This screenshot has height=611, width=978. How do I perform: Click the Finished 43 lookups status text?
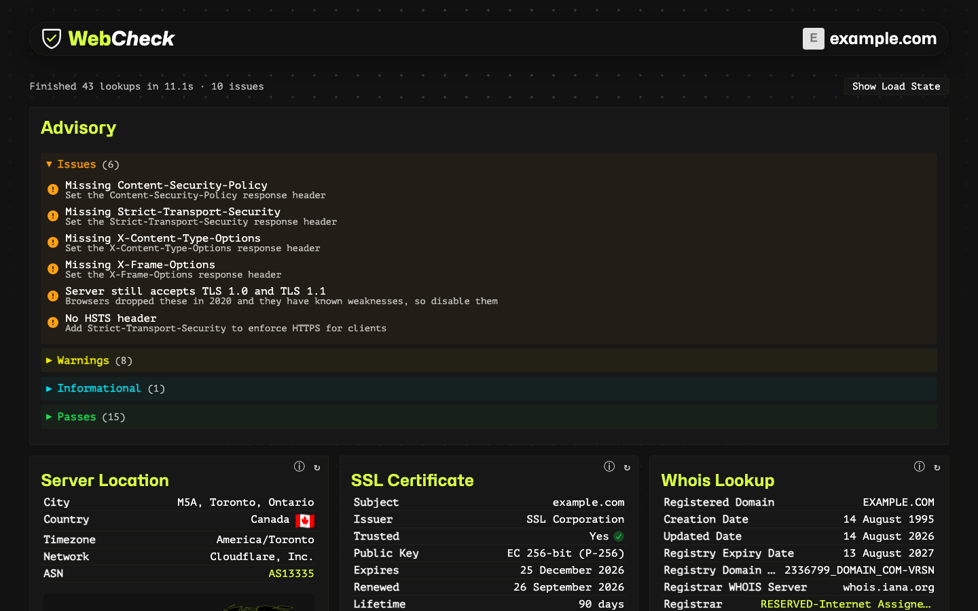pyautogui.click(x=147, y=86)
